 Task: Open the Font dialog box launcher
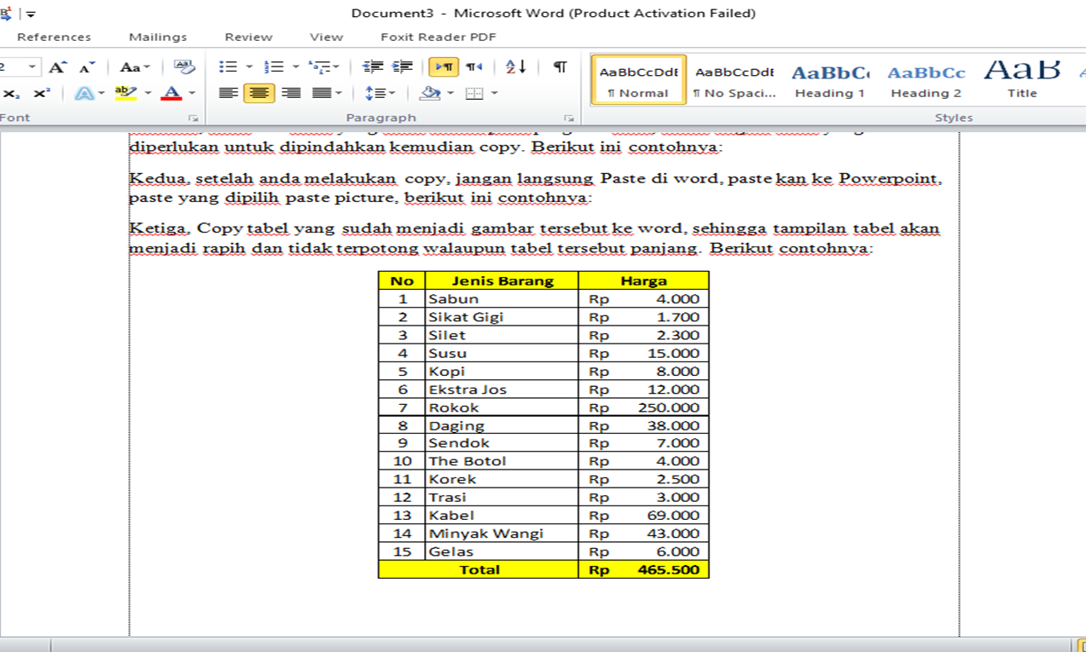click(193, 118)
